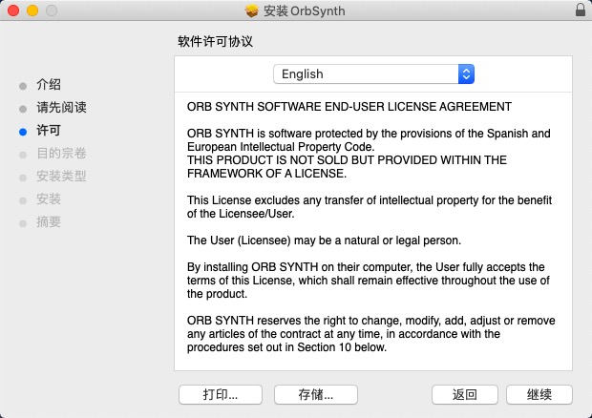The width and height of the screenshot is (592, 418).
Task: Click the 返回 go back button
Action: pos(465,394)
